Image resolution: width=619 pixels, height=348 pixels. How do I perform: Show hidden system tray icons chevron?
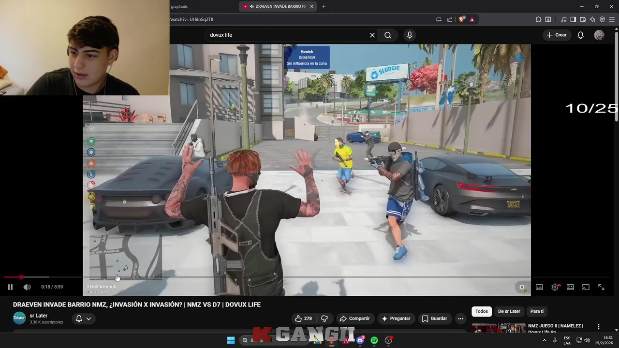(x=544, y=340)
